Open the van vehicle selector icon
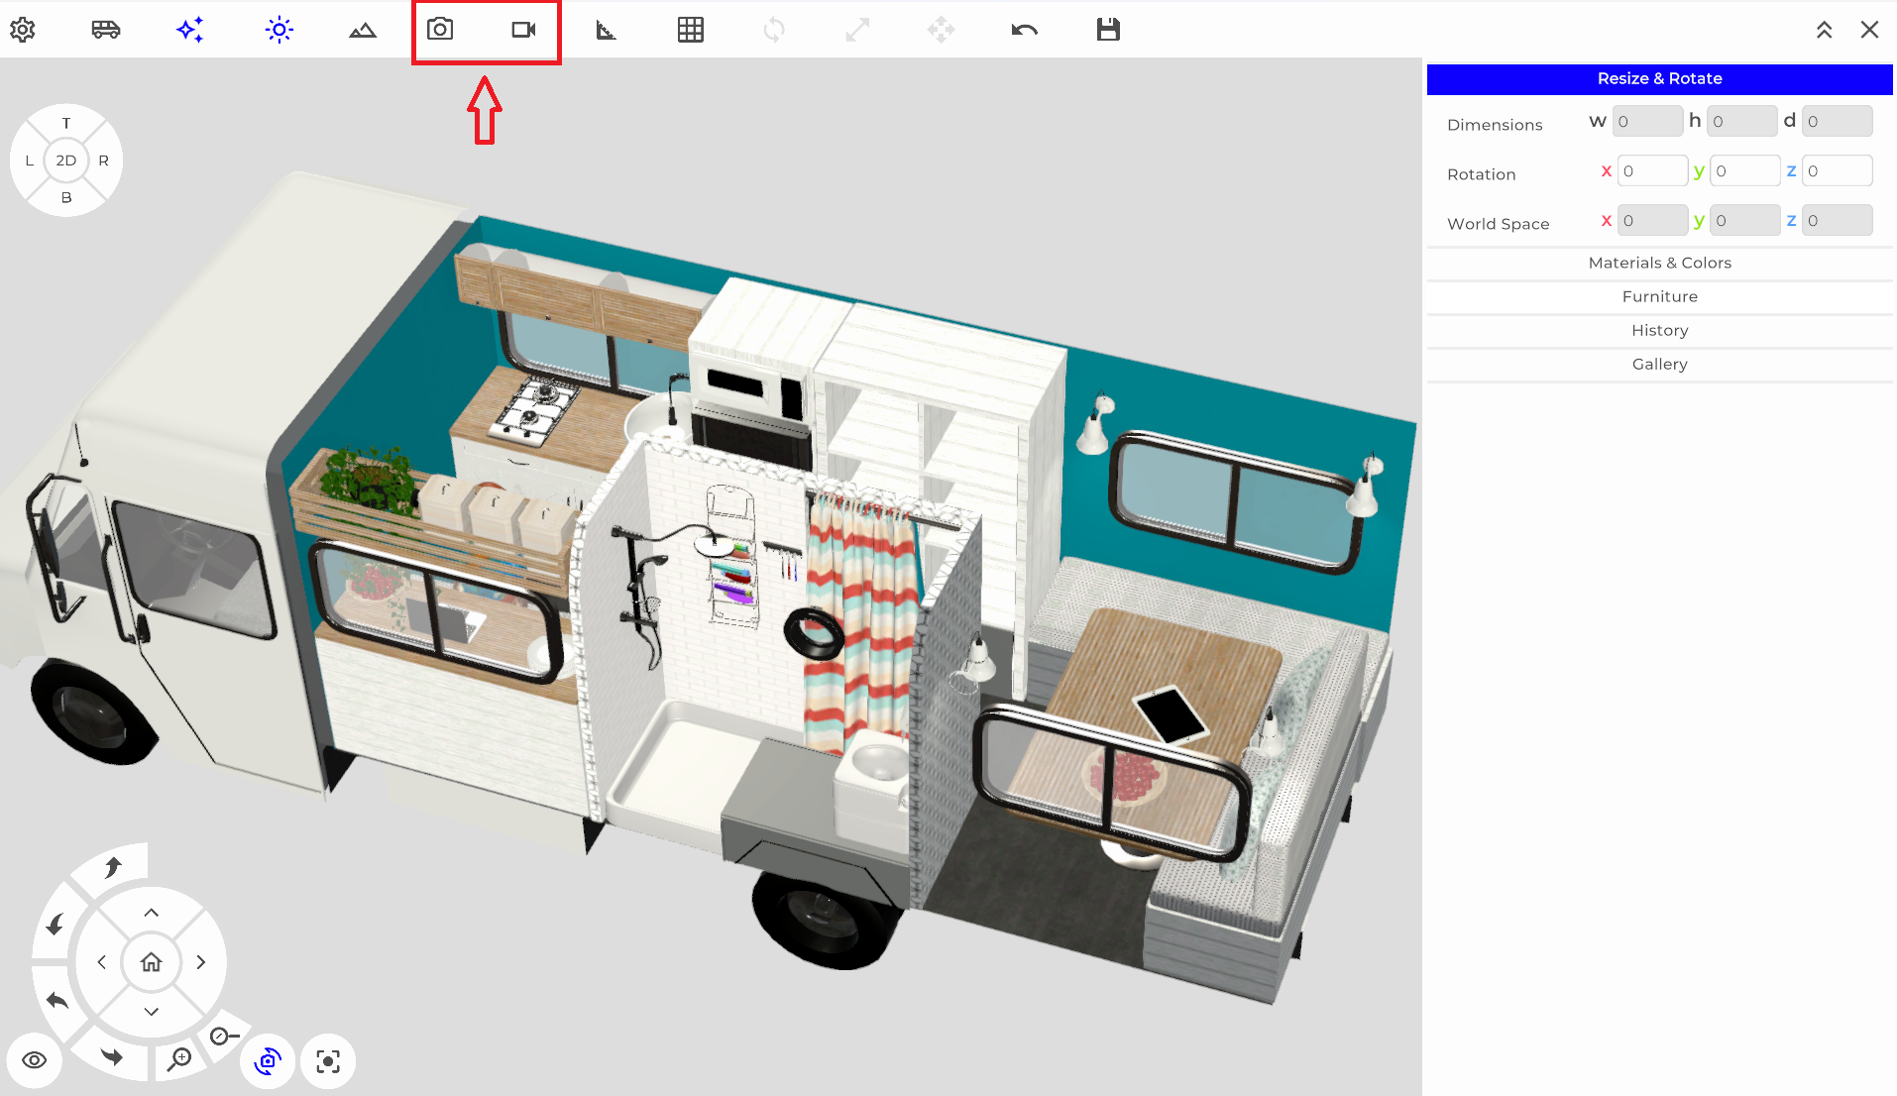Viewport: 1897px width, 1096px height. (x=106, y=30)
